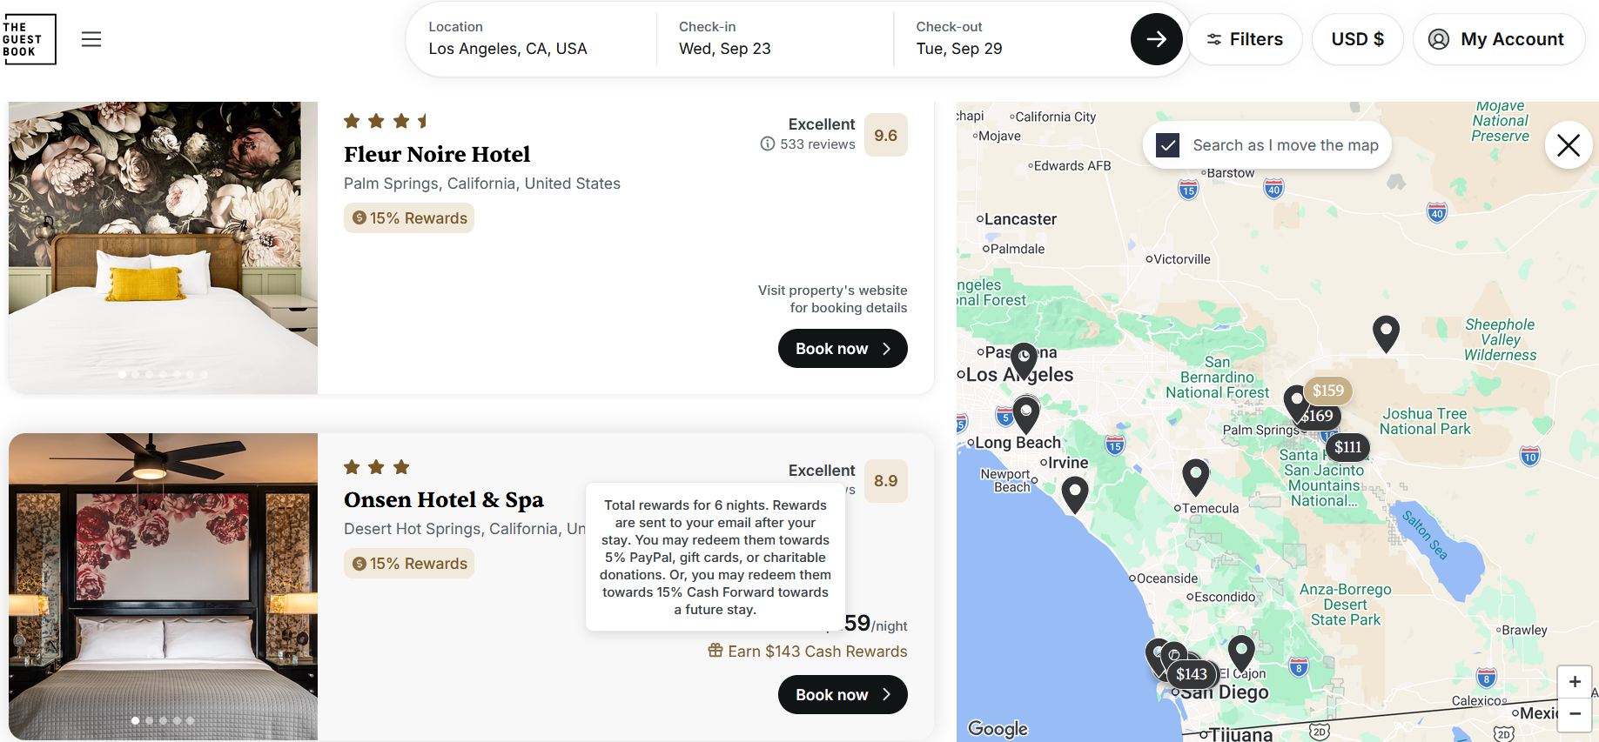
Task: Open the USD currency selector
Action: [1357, 39]
